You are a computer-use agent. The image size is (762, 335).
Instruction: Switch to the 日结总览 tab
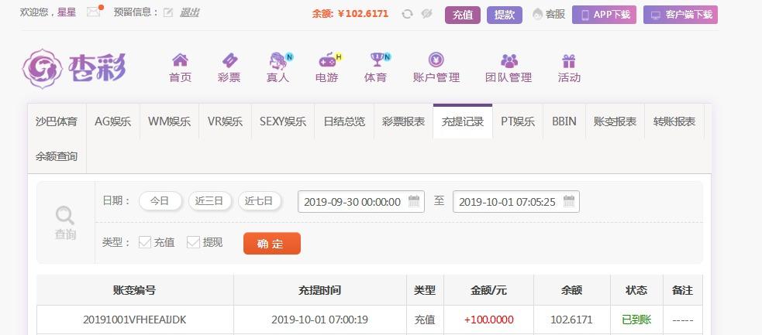344,121
